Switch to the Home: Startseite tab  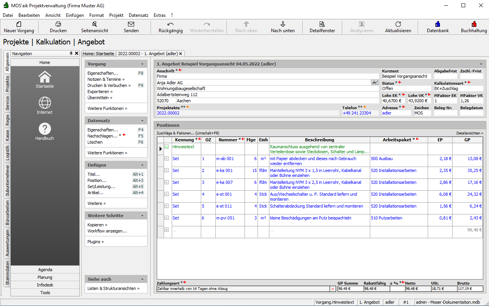click(98, 54)
